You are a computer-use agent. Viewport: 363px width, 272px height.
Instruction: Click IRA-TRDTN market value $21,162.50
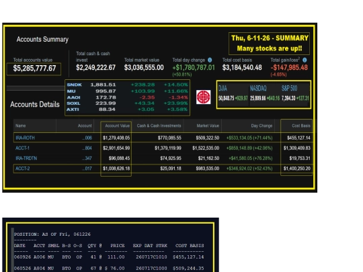coord(208,158)
